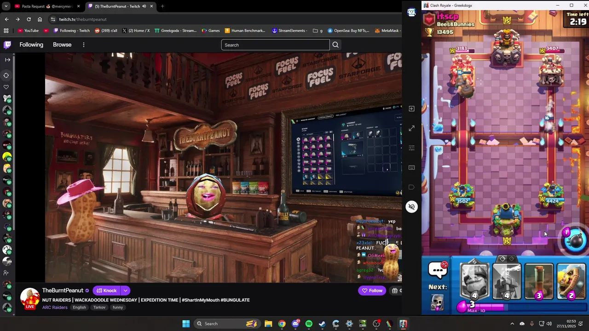Screen dimensions: 589x331
Task: Open the MetaMask bookmark
Action: point(387,31)
